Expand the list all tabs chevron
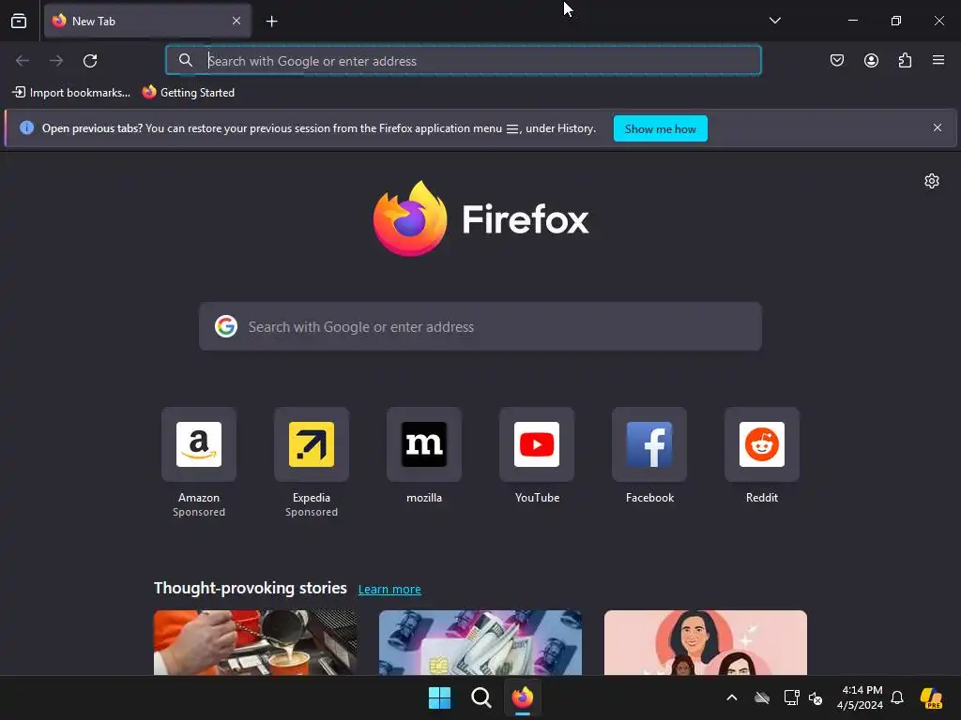 (x=774, y=21)
